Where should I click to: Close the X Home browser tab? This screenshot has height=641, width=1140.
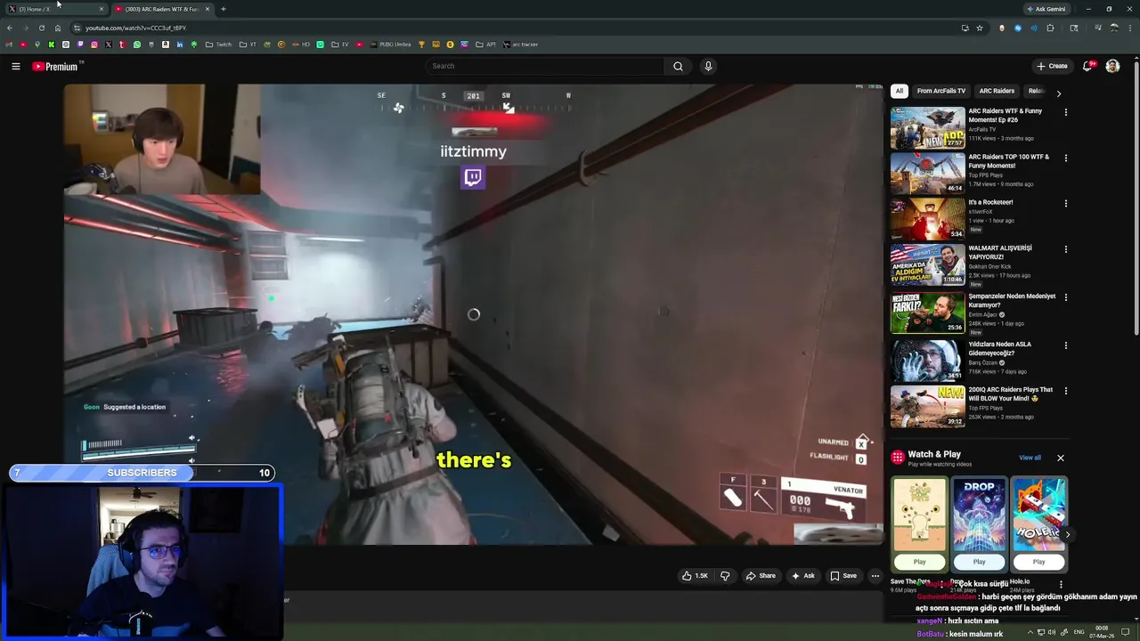click(101, 9)
